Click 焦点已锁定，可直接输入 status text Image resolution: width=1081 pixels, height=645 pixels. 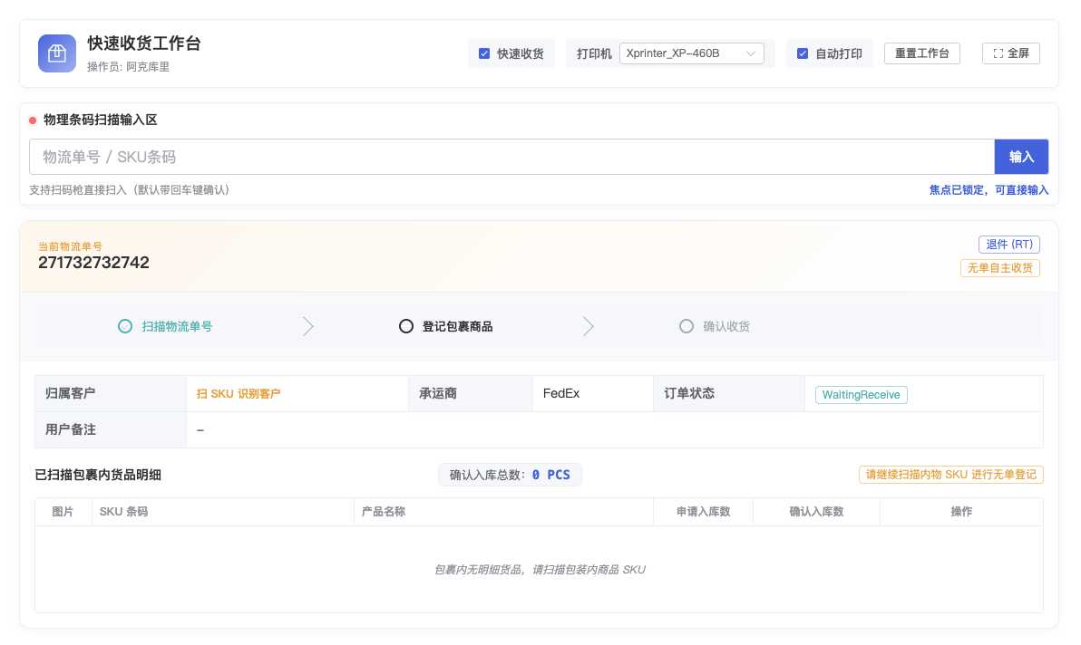click(988, 190)
